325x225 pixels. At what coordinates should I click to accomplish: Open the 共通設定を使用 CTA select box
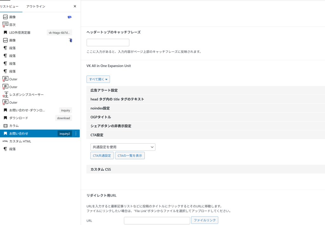click(x=123, y=147)
